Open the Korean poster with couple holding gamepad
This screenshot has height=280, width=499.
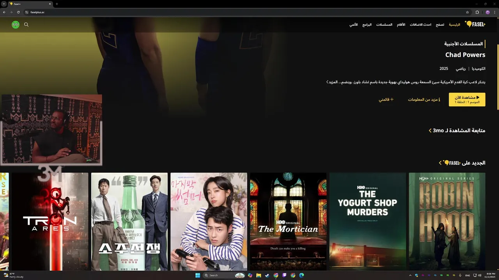(209, 222)
